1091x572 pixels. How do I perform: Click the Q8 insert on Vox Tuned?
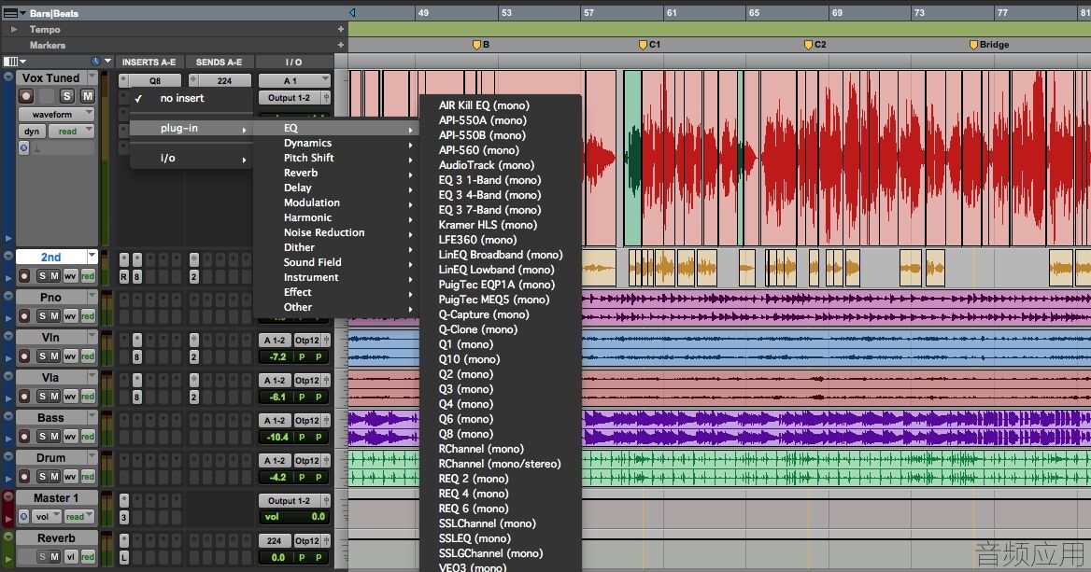pos(154,80)
